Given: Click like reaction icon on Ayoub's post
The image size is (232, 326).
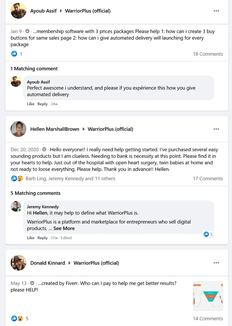Looking at the screenshot, I should tap(14, 54).
